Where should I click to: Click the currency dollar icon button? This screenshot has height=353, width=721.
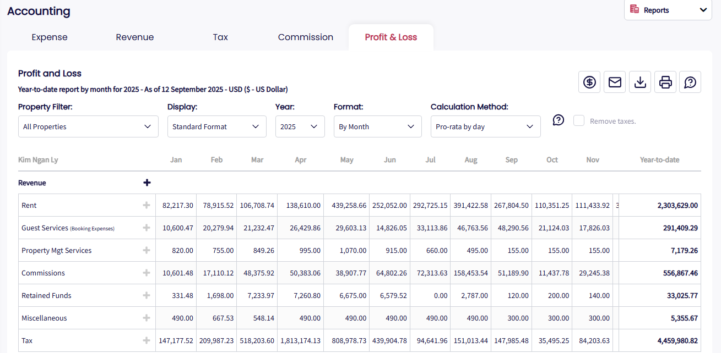point(589,82)
